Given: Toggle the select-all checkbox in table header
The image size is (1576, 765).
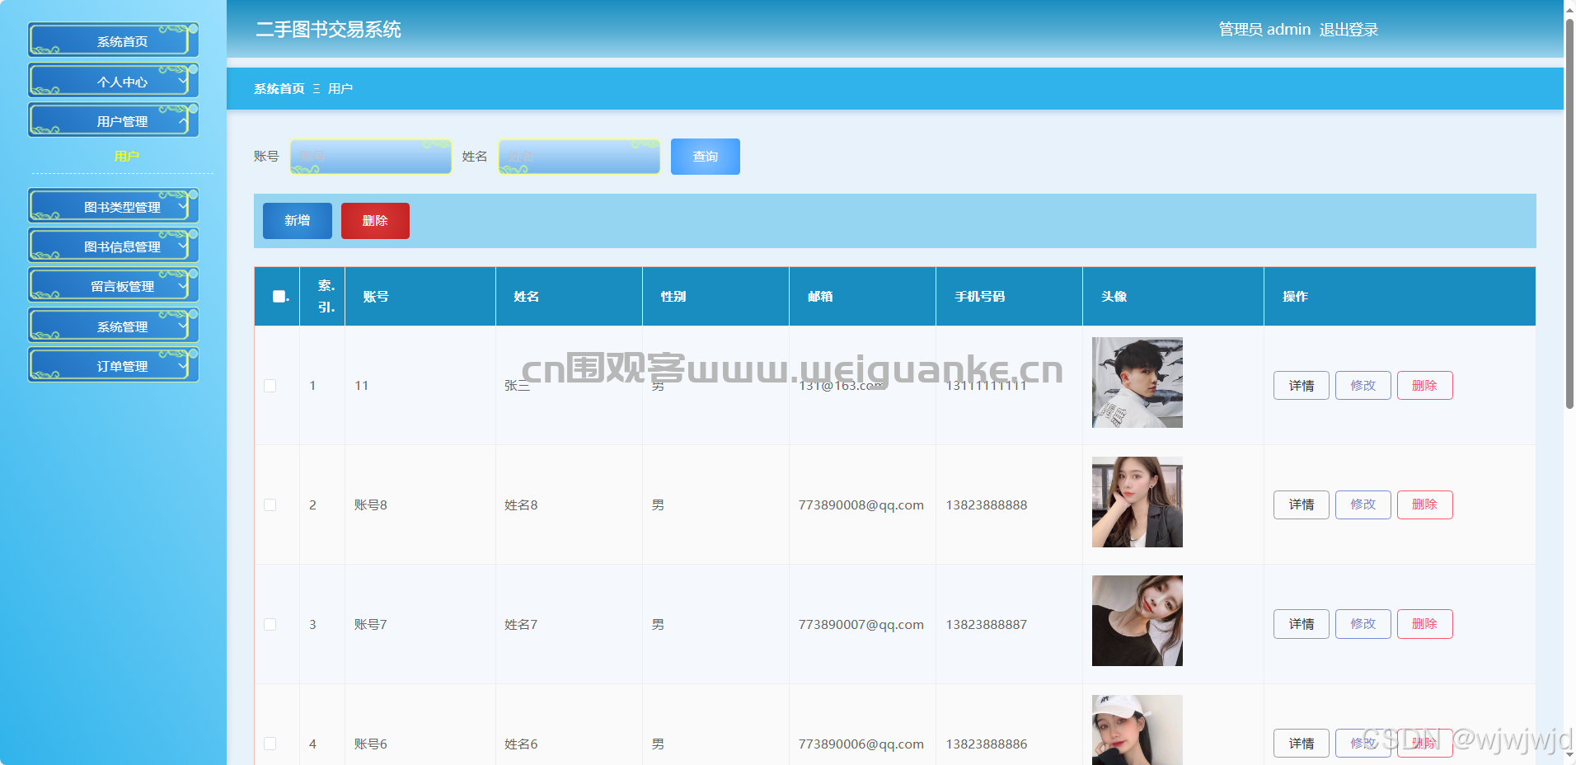Looking at the screenshot, I should click(x=279, y=297).
